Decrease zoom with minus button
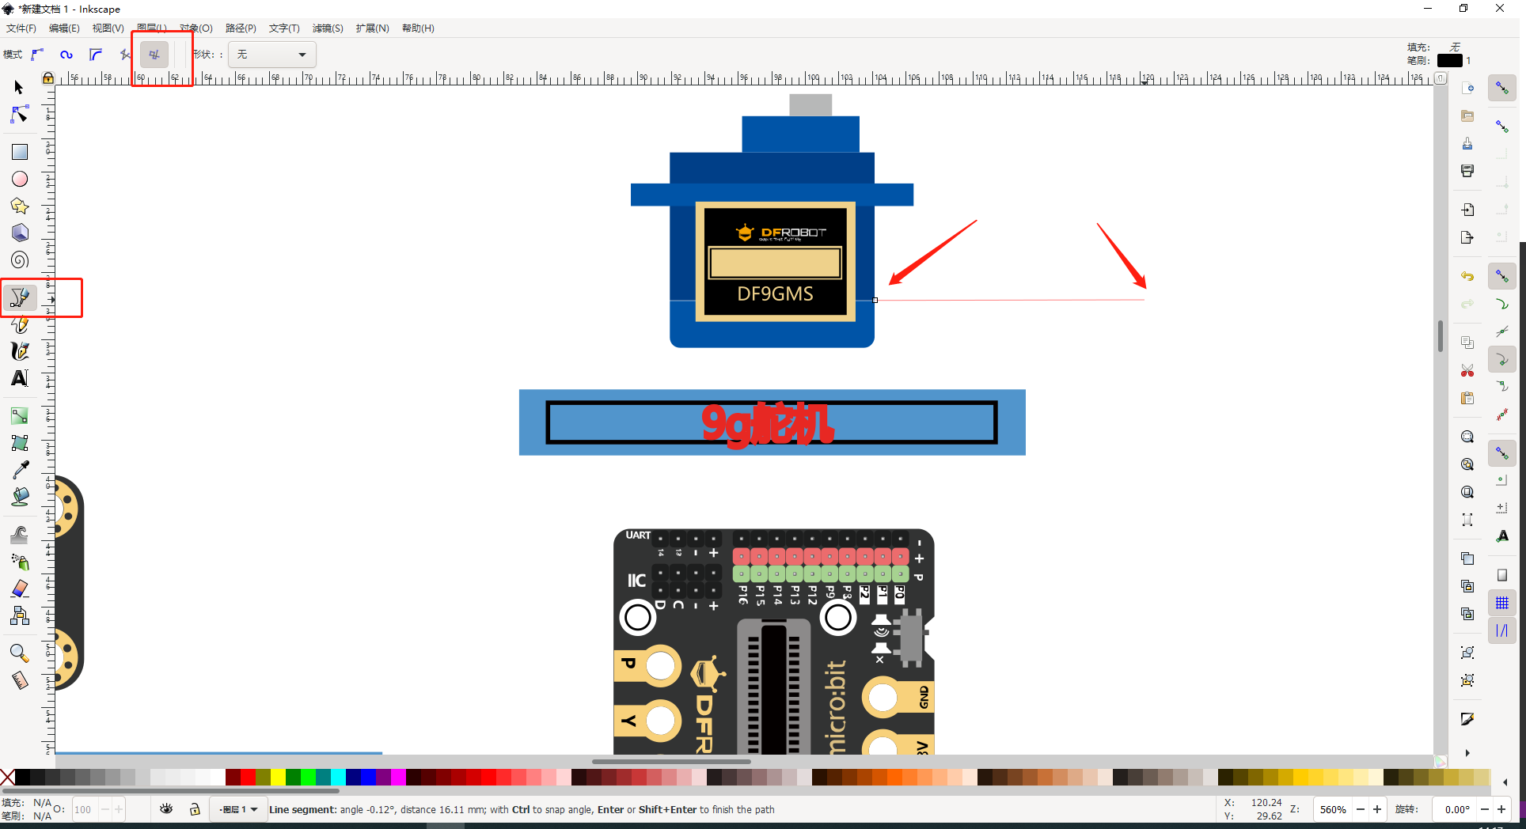The width and height of the screenshot is (1526, 829). click(x=1360, y=809)
